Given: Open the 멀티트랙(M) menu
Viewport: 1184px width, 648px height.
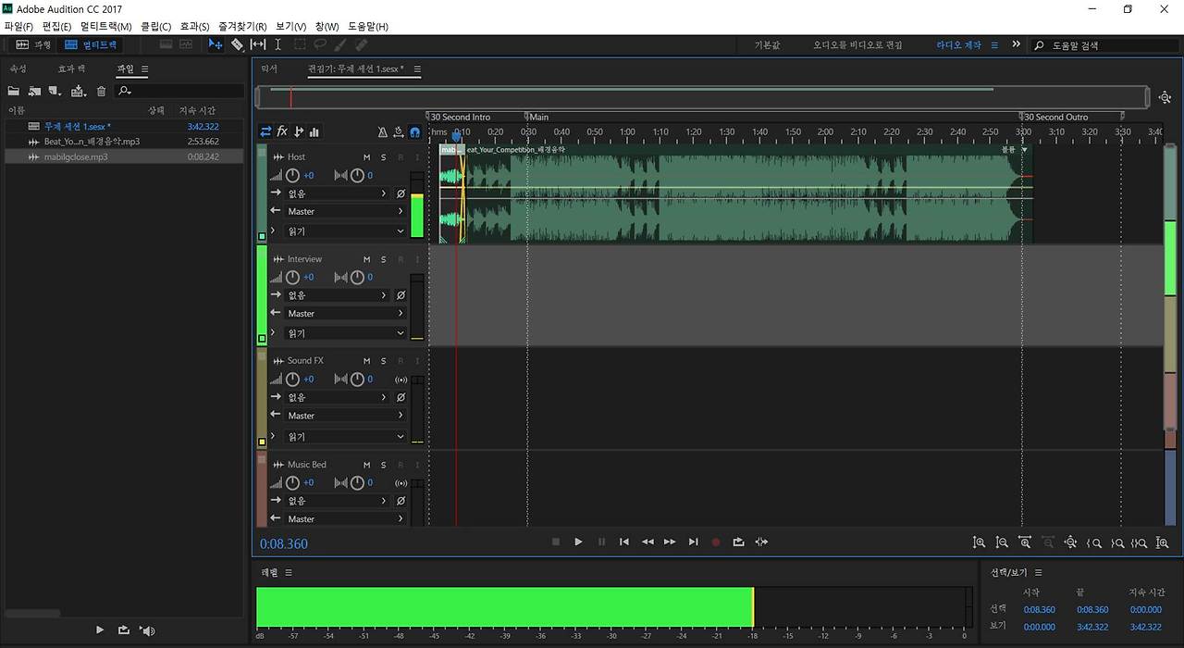Looking at the screenshot, I should tap(106, 27).
